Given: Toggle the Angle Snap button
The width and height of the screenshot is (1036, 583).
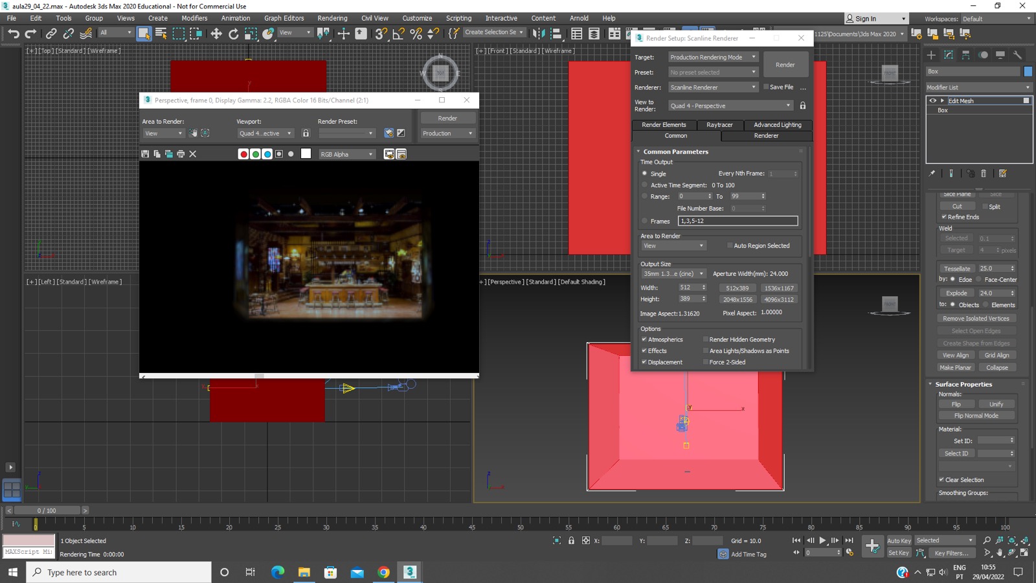Looking at the screenshot, I should coord(399,33).
